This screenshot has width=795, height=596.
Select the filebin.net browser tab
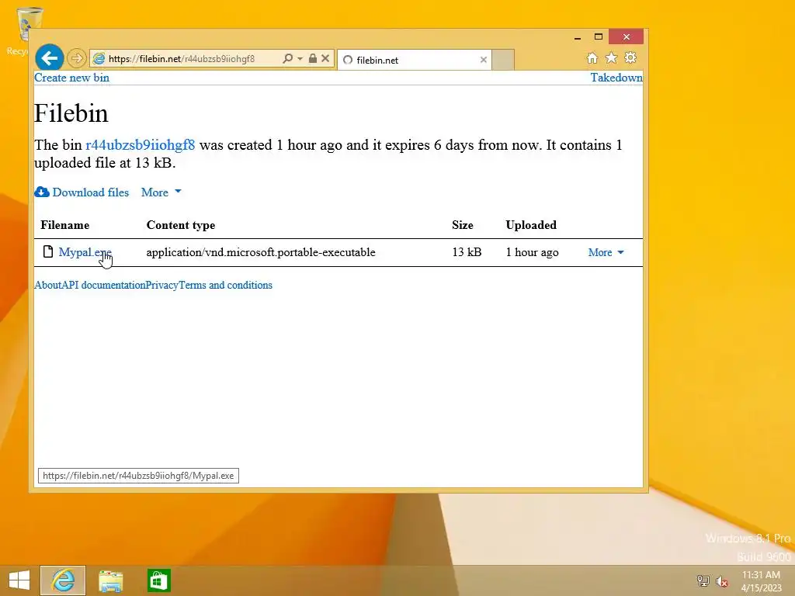pyautogui.click(x=414, y=60)
